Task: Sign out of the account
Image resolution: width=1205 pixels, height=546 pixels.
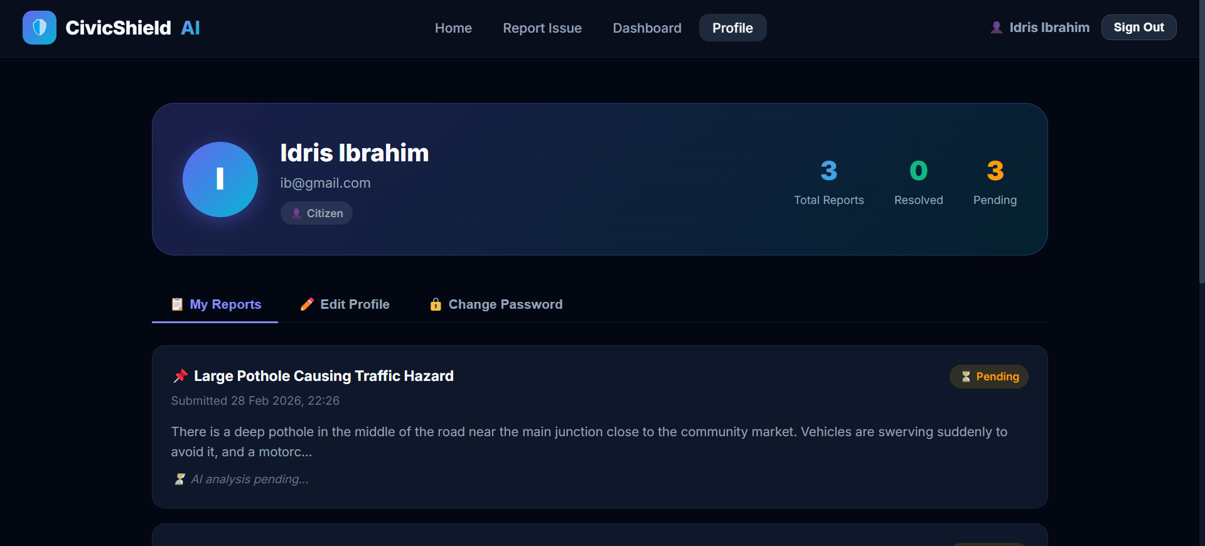Action: point(1138,28)
